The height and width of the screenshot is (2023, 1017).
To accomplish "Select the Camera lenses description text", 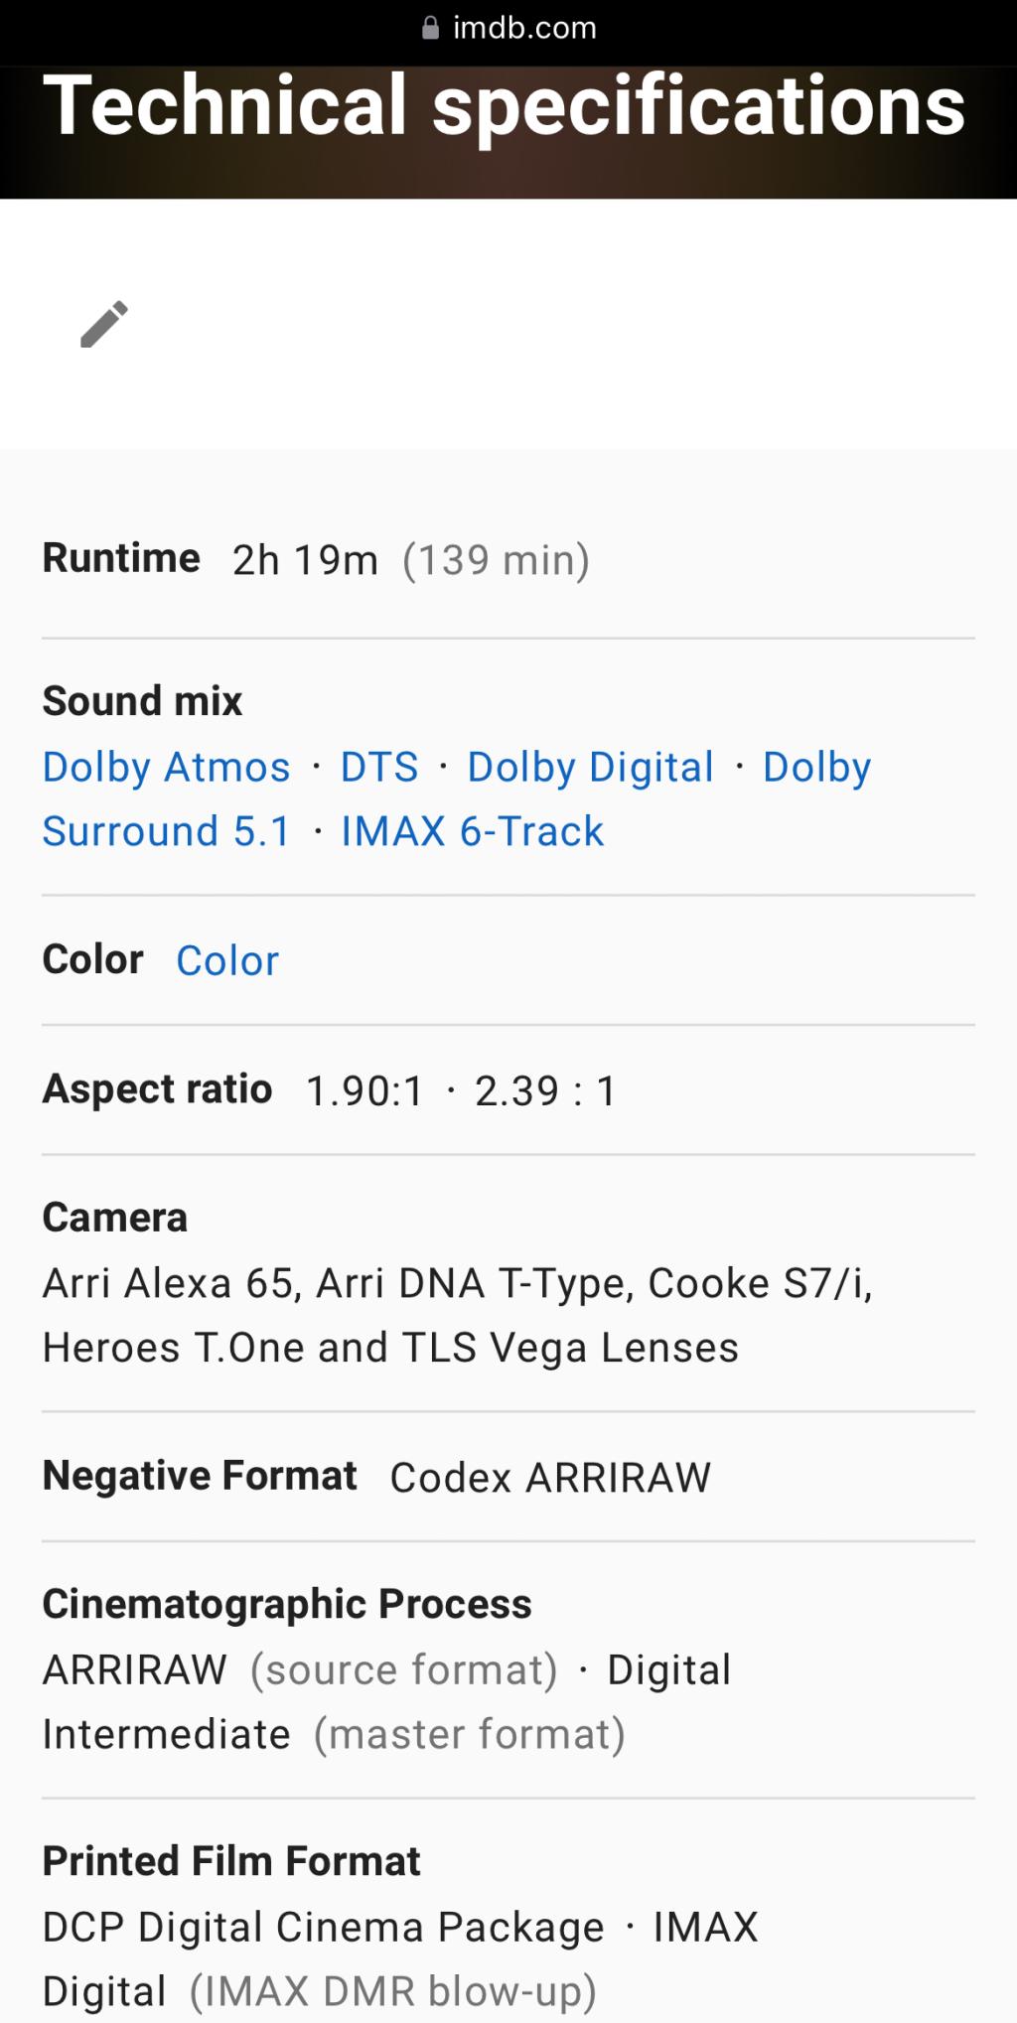I will (458, 1316).
